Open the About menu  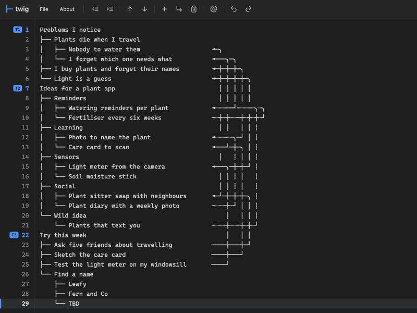[67, 9]
